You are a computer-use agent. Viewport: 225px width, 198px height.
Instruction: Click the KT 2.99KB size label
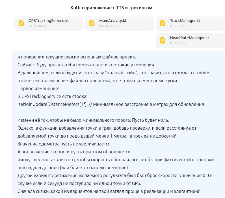178,26
